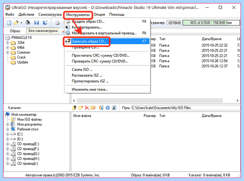
Task: Click the Open file folder toolbar icon
Action: [16, 23]
